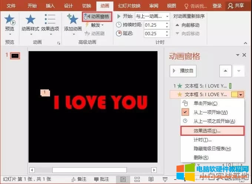Switch to the 幻灯片放映 ribbon tab

(130, 6)
